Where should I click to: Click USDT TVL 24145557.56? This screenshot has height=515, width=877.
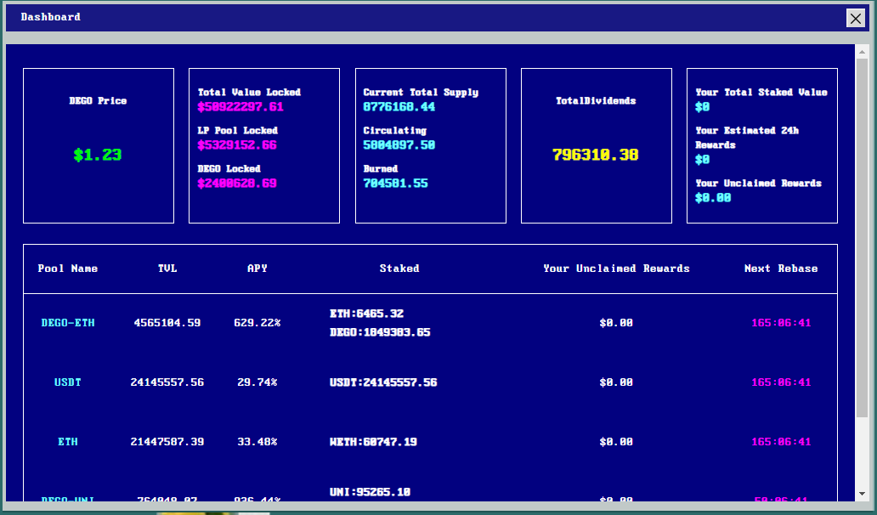coord(167,382)
